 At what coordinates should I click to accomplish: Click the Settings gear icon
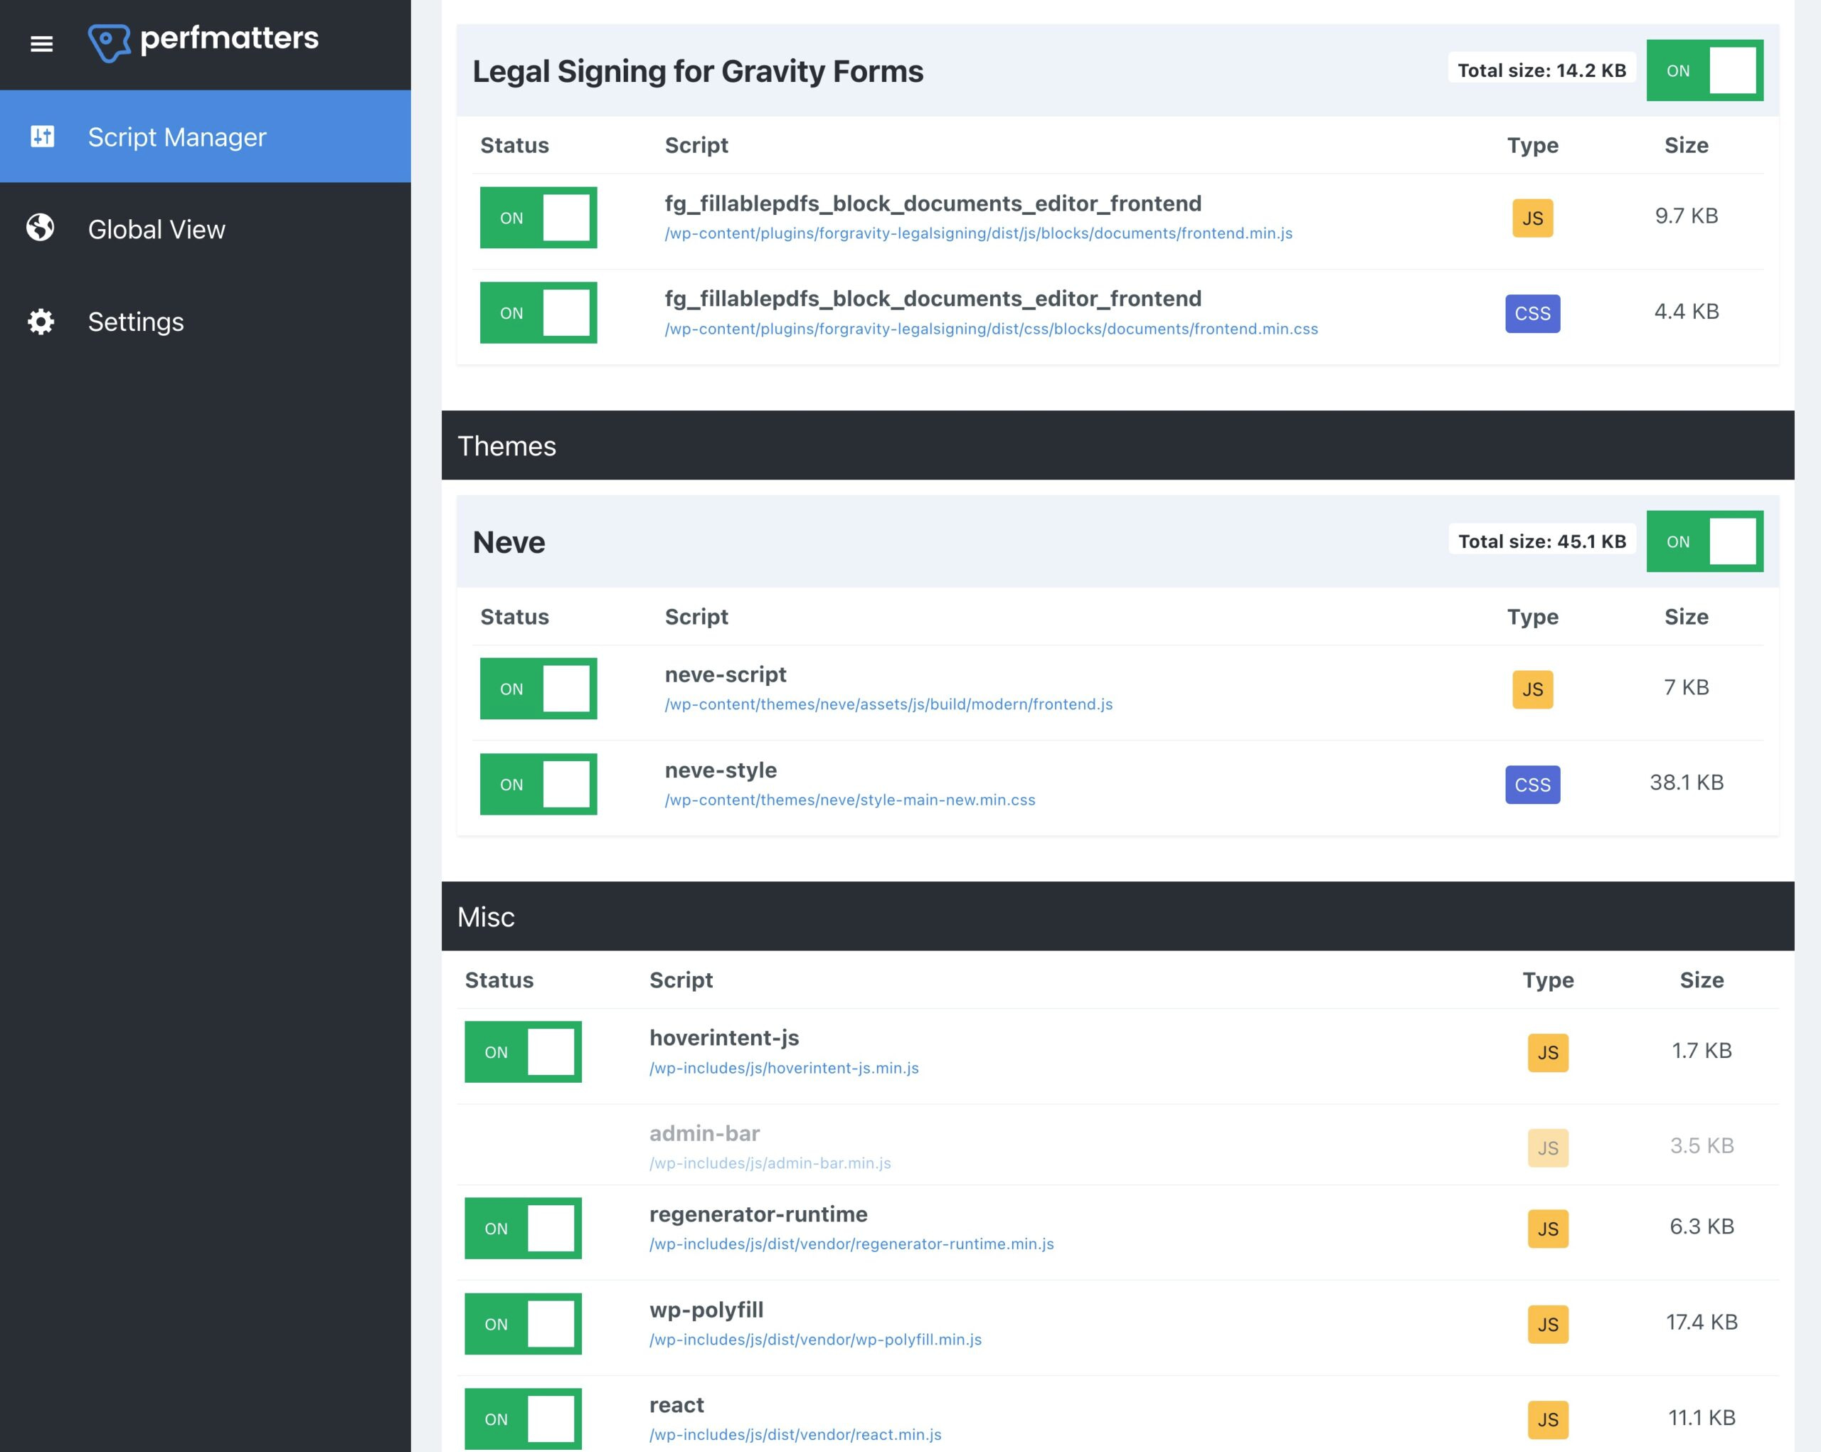[x=40, y=321]
